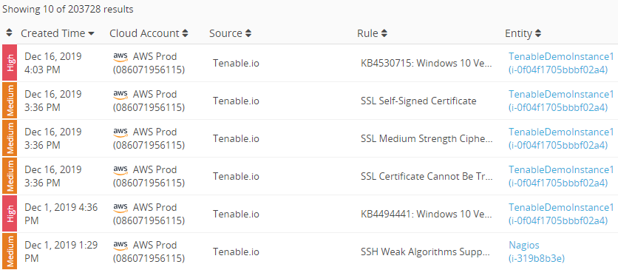
Task: Open TenableDemoInstance1 link in KB4530715 row
Action: [561, 63]
